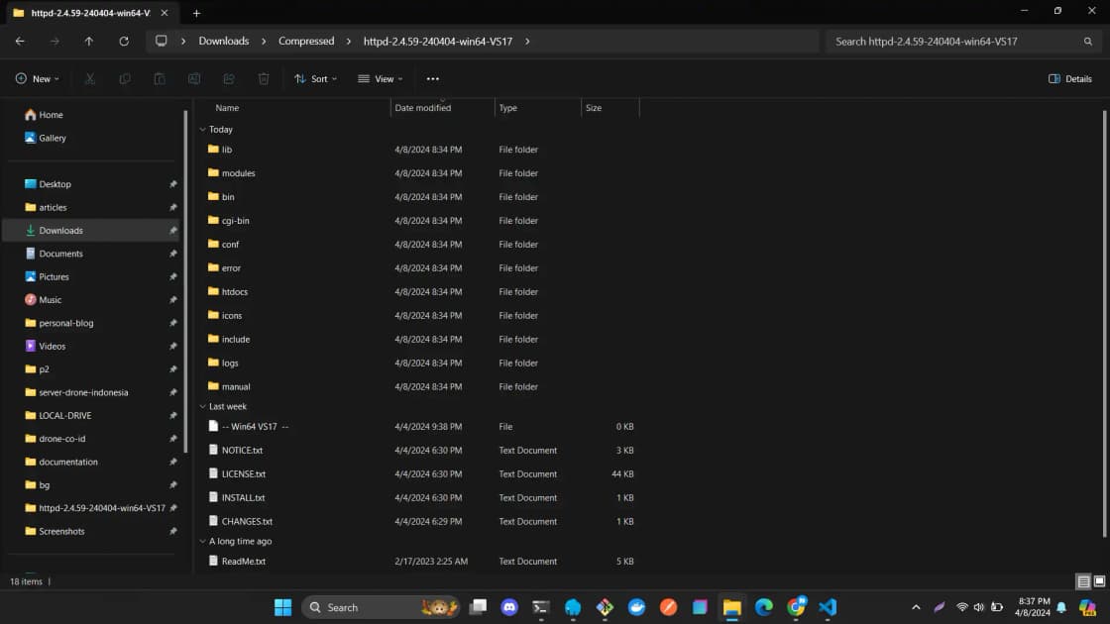Image resolution: width=1110 pixels, height=624 pixels.
Task: Open the notification bell
Action: click(x=1061, y=607)
